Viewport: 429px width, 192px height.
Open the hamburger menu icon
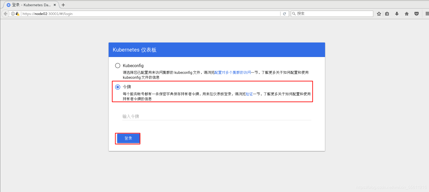pyautogui.click(x=427, y=14)
